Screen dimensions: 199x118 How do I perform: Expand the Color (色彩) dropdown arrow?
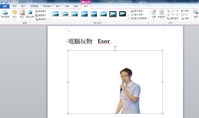tap(22, 20)
